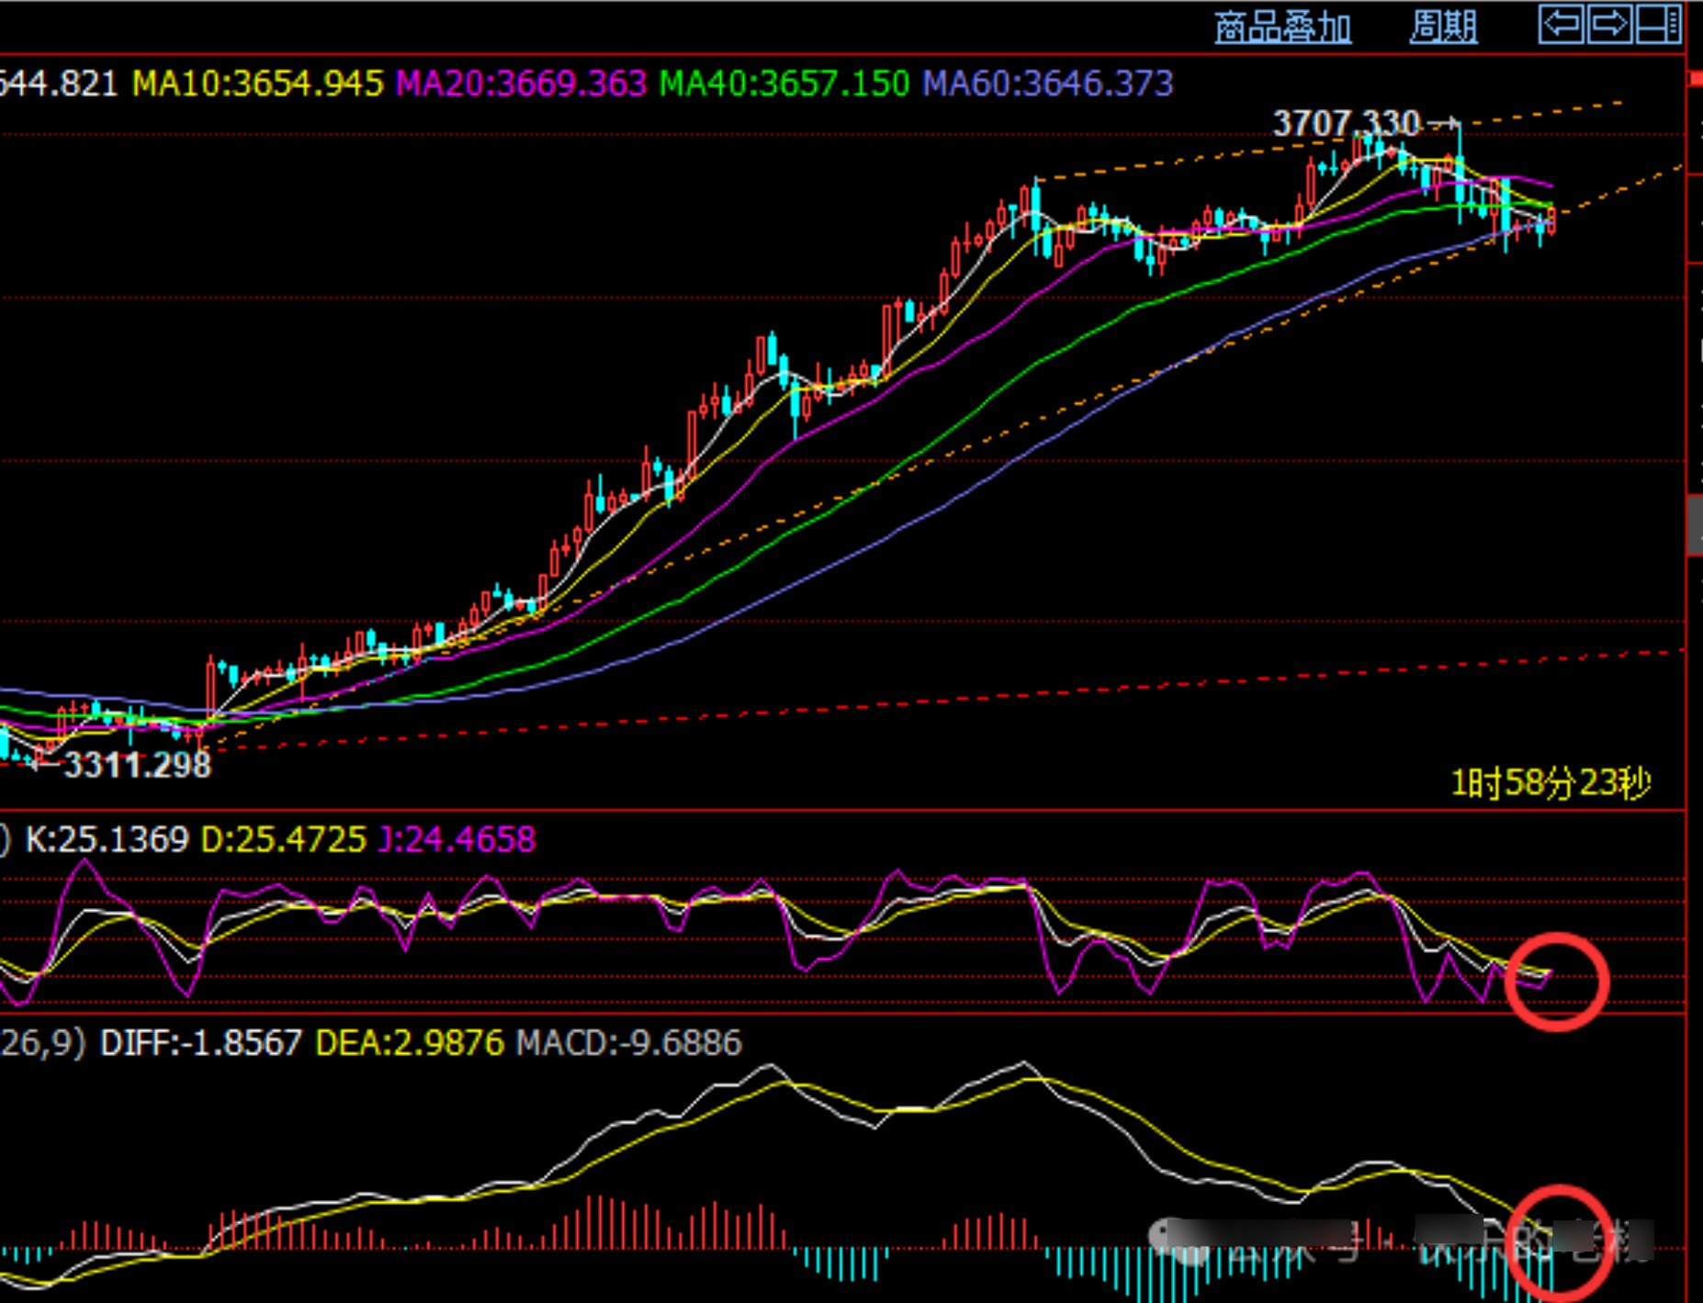Toggle the split panel layout icon
Viewport: 1703px width, 1303px height.
pyautogui.click(x=1658, y=24)
